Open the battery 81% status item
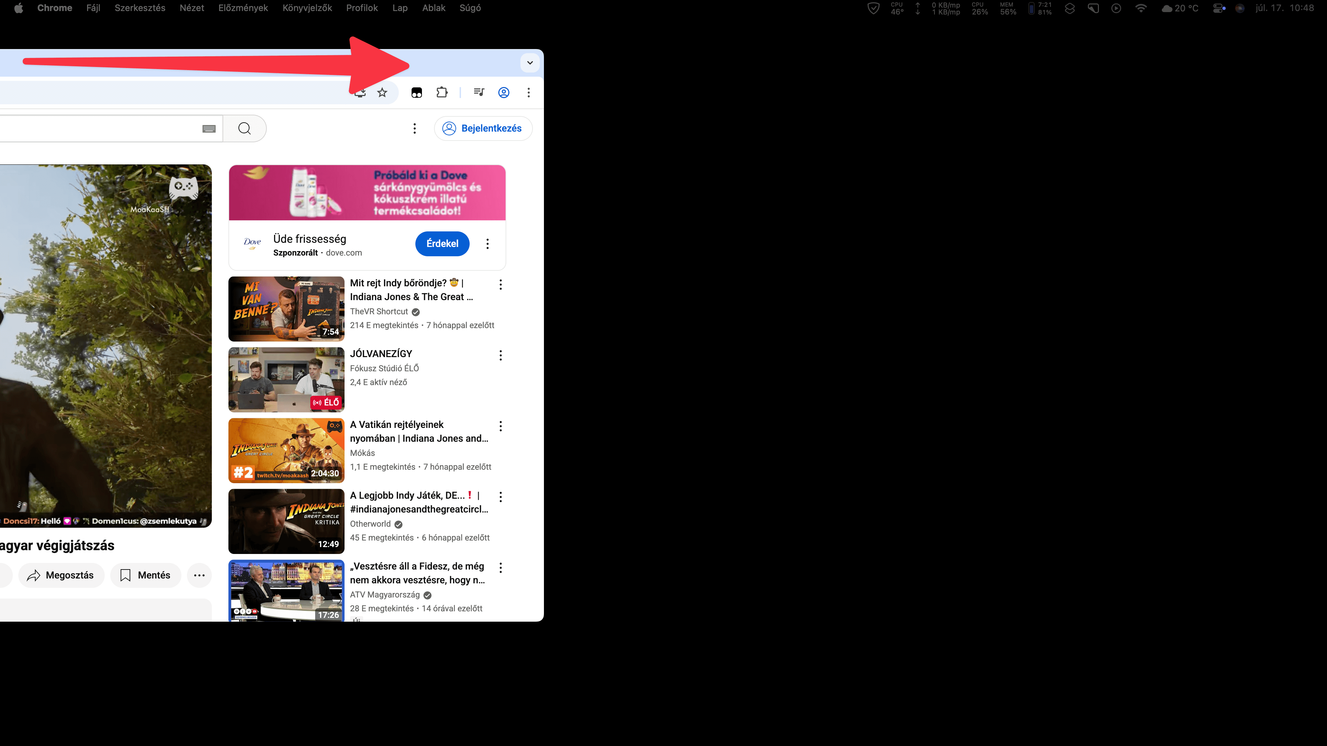The width and height of the screenshot is (1327, 746). pyautogui.click(x=1040, y=8)
